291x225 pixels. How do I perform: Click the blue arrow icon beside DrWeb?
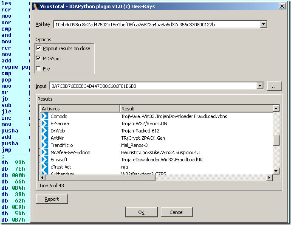tap(45, 131)
